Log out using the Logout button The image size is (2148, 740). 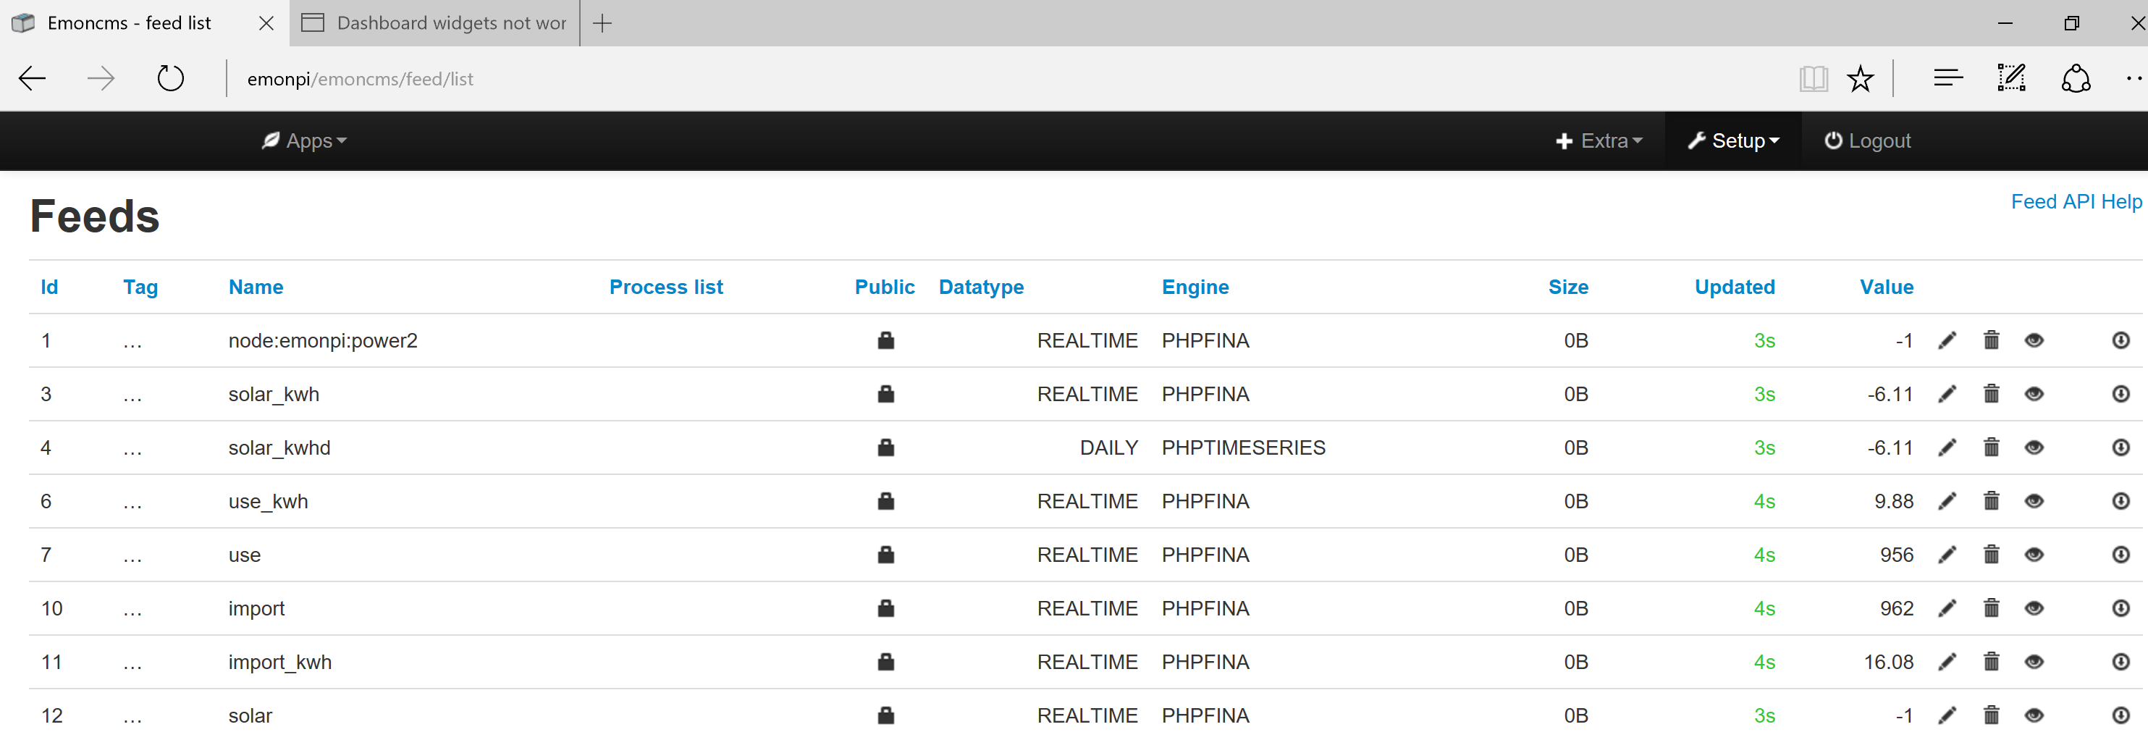[1867, 141]
